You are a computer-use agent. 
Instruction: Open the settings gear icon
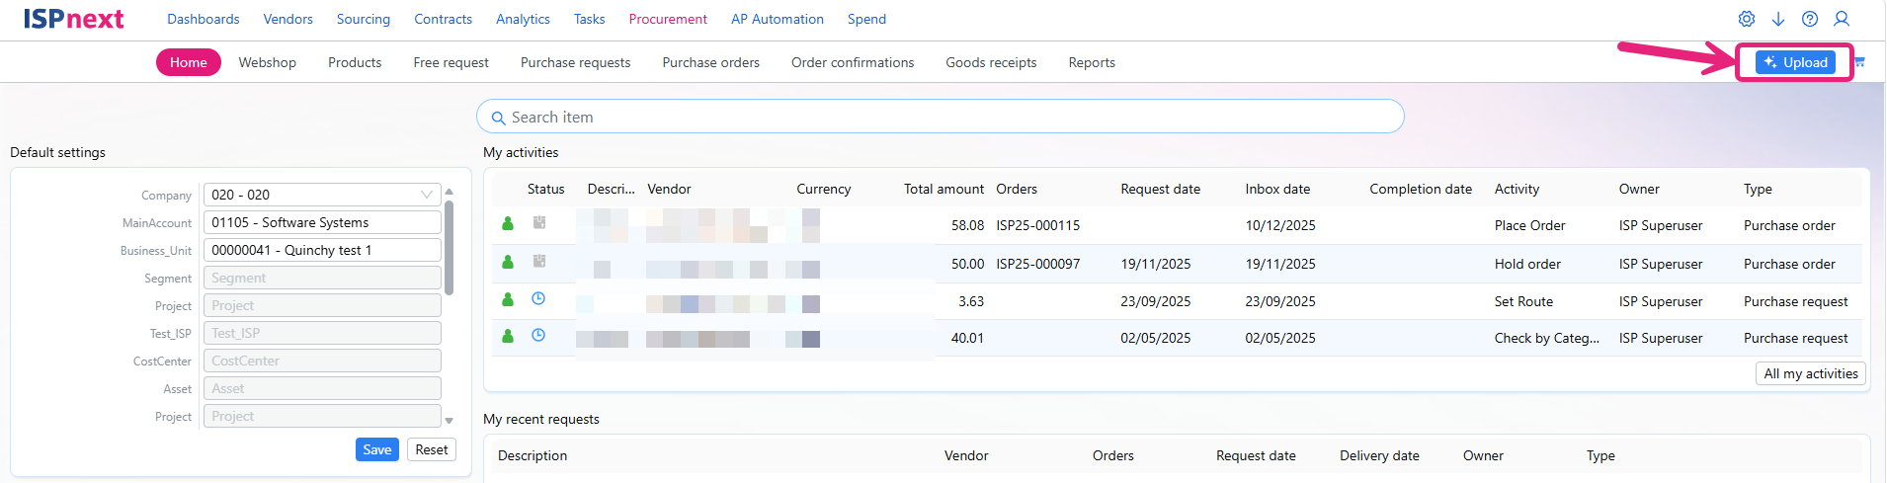click(1747, 19)
